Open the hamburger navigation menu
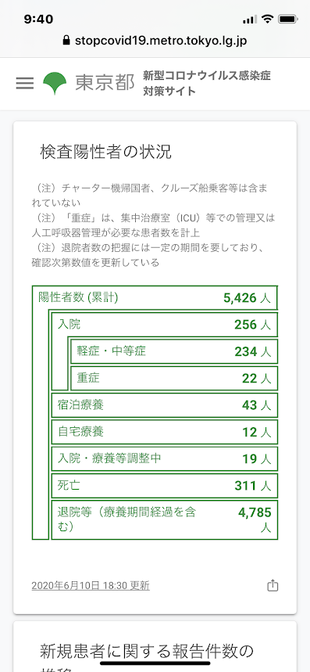310x672 pixels. coord(25,83)
